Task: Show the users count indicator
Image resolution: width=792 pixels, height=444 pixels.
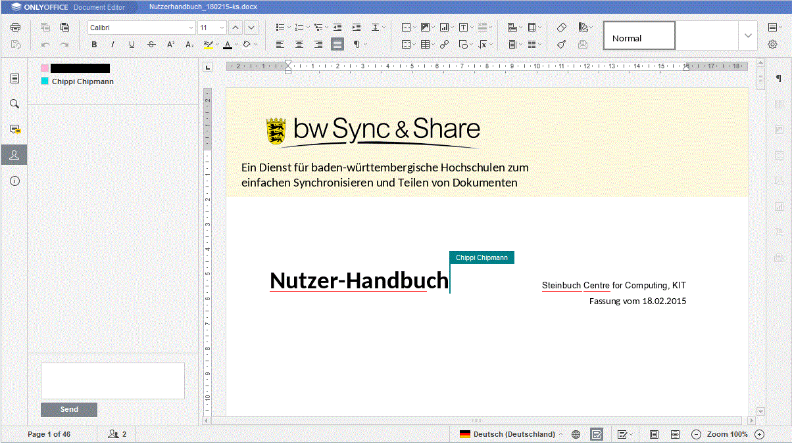Action: pyautogui.click(x=117, y=434)
